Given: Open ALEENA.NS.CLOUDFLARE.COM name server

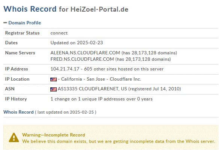Looking at the screenshot, I should click(85, 53).
